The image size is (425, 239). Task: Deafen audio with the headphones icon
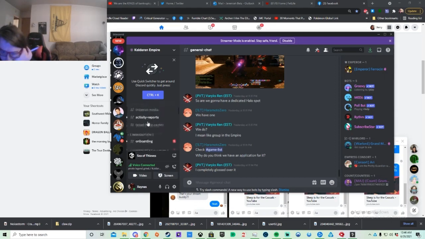click(167, 187)
